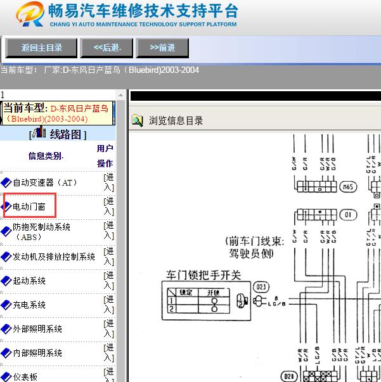The width and height of the screenshot is (381, 382).
Task: Click blue book icon beside 充电系统
Action: pyautogui.click(x=6, y=305)
